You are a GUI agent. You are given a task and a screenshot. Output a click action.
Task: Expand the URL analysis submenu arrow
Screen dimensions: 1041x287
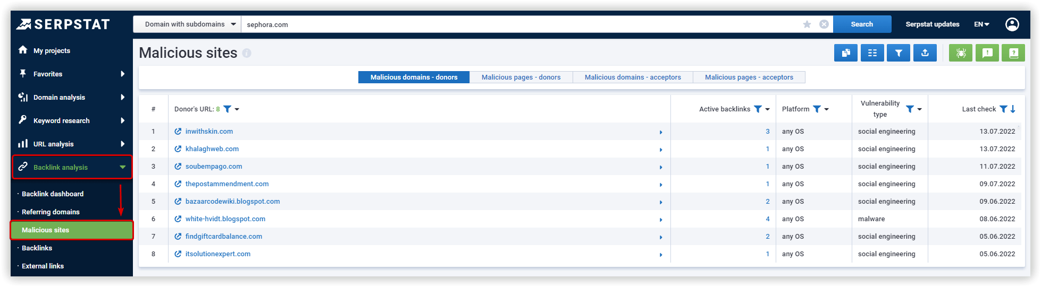[x=123, y=144]
